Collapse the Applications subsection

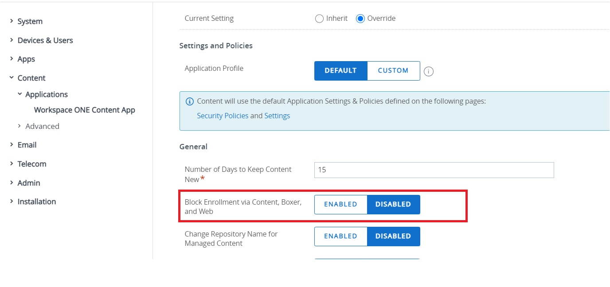click(47, 94)
